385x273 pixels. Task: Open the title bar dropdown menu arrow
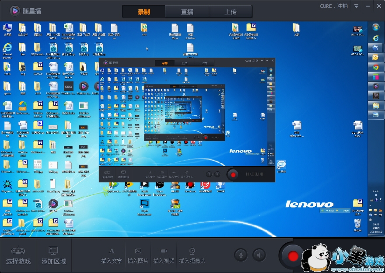click(x=357, y=6)
